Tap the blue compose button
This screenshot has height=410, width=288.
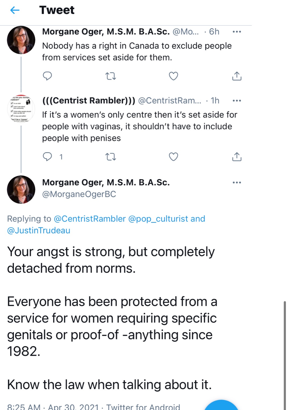pyautogui.click(x=221, y=406)
